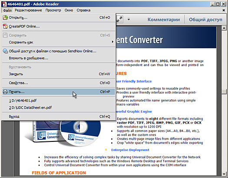Expand the toolbar options dropdown arrow
This screenshot has height=178, width=228.
129,19
